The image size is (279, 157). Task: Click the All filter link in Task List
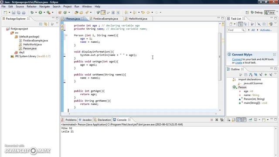(x=253, y=30)
